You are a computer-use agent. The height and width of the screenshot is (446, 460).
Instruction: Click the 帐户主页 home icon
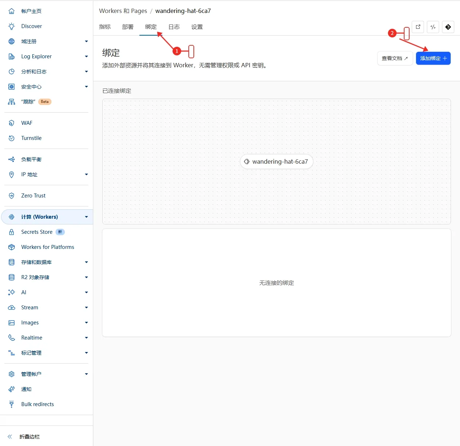12,11
